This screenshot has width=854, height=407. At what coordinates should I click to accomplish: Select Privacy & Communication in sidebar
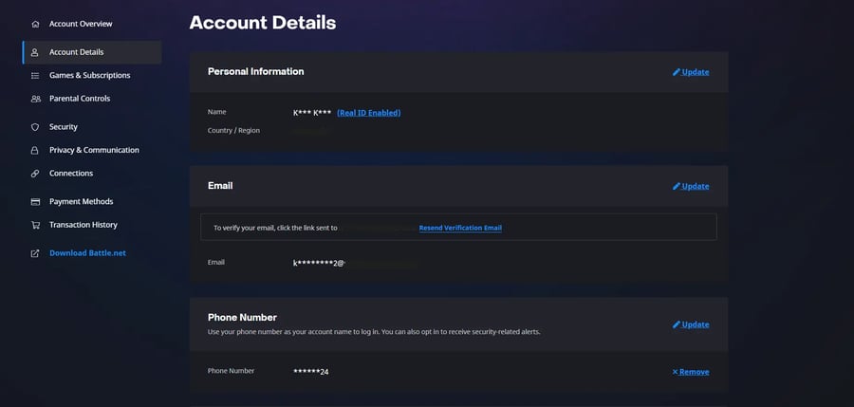[94, 150]
